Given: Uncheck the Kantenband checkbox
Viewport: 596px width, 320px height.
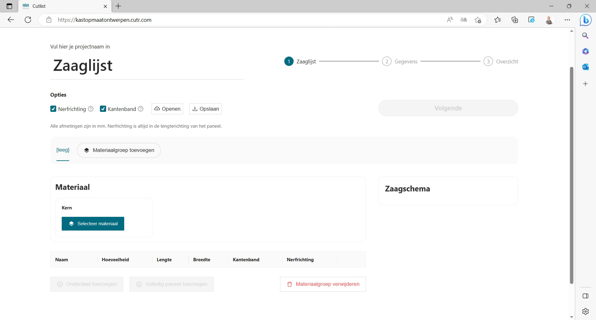Looking at the screenshot, I should coord(103,109).
